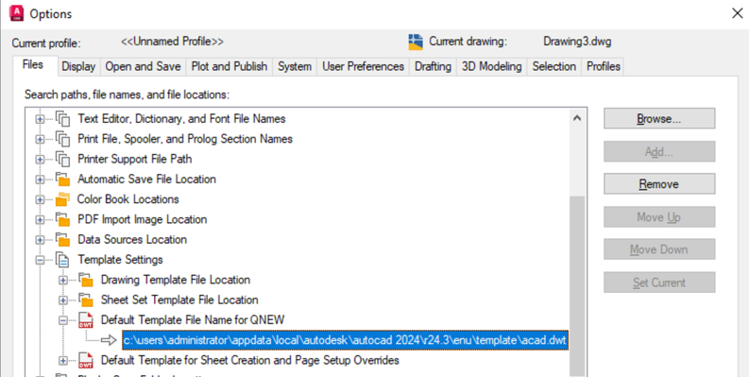Select the Color Book Locations label
Screen dimensions: 749x377
pyautogui.click(x=128, y=199)
